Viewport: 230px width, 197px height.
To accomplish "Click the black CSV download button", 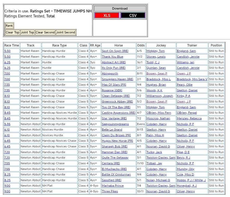I will [x=133, y=16].
